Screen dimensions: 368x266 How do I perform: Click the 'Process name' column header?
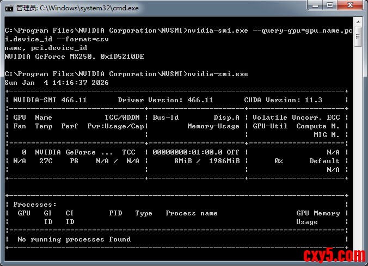pos(192,213)
